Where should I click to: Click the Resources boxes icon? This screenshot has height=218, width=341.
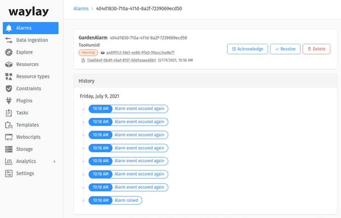pos(9,65)
